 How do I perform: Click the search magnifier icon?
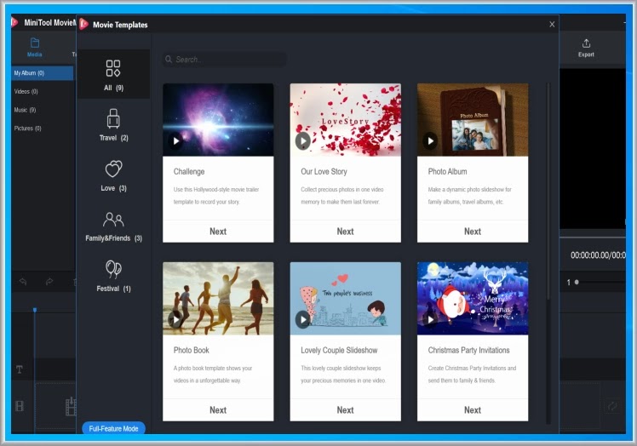169,60
